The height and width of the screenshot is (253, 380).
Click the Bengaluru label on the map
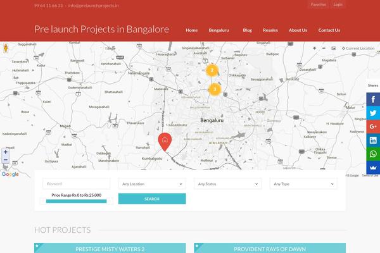pos(212,120)
